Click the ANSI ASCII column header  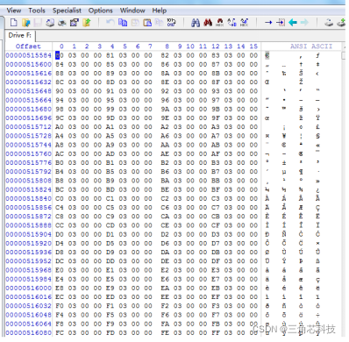point(311,46)
